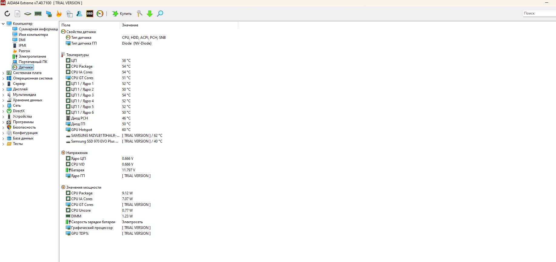This screenshot has width=556, height=262.
Task: Select the Тип датчика ГП row
Action: 84,43
